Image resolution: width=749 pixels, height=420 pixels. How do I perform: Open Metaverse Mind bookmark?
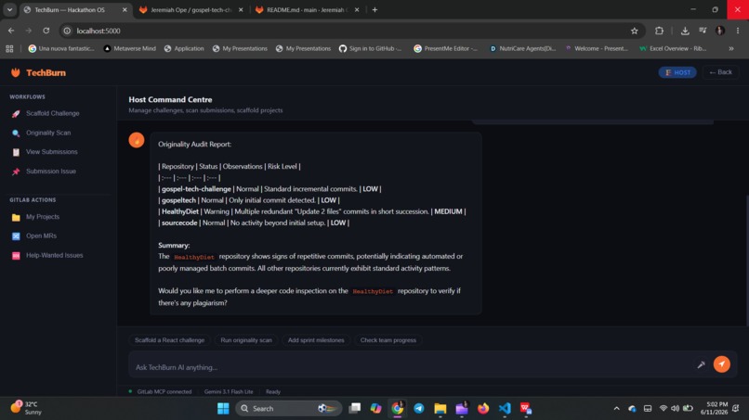click(x=130, y=48)
